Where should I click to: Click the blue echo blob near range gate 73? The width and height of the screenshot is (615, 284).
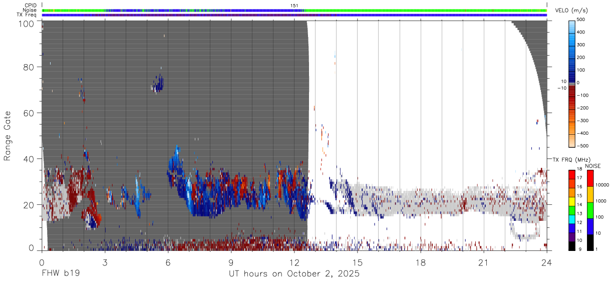coord(158,84)
